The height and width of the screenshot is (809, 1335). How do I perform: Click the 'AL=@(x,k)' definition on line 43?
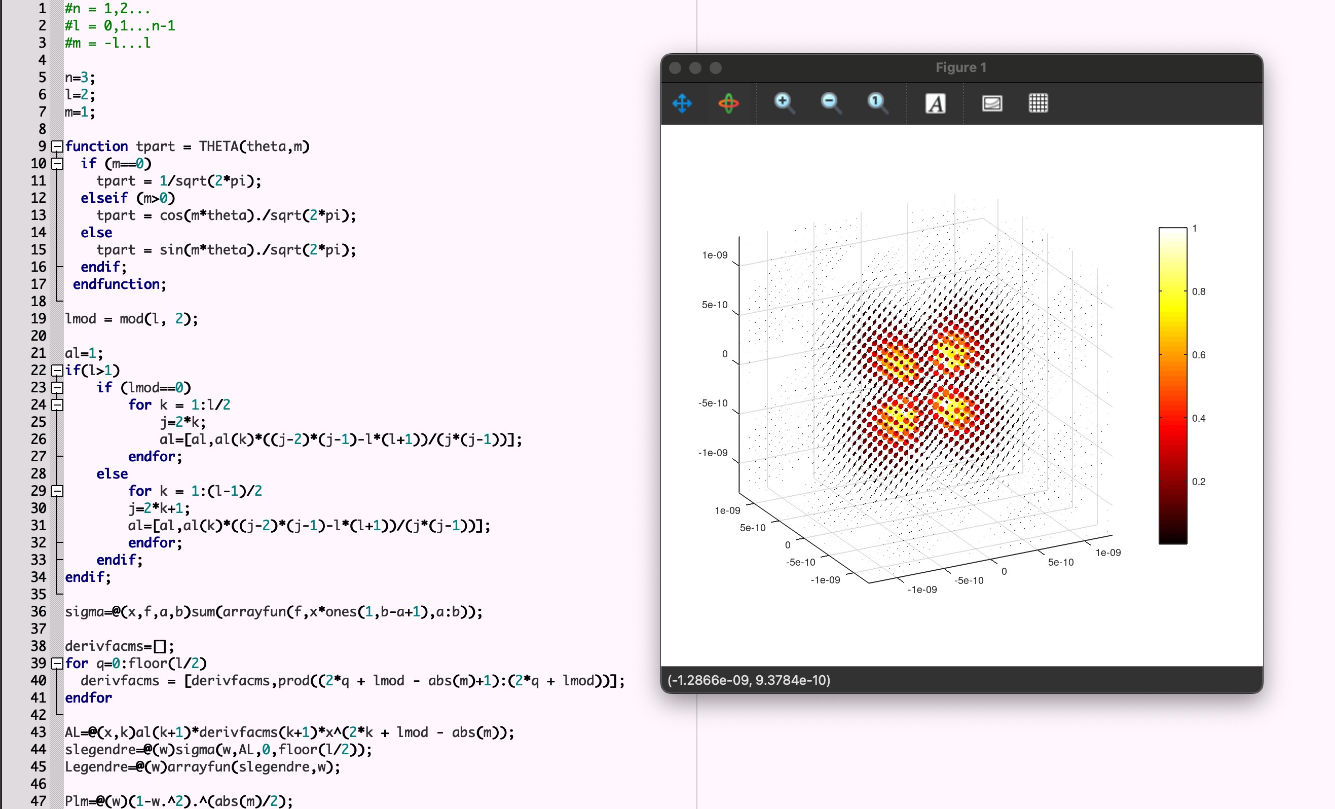290,732
